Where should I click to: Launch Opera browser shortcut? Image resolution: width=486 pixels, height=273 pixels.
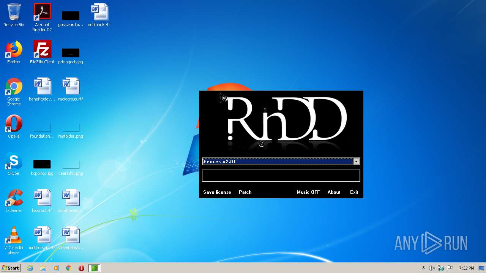14,127
